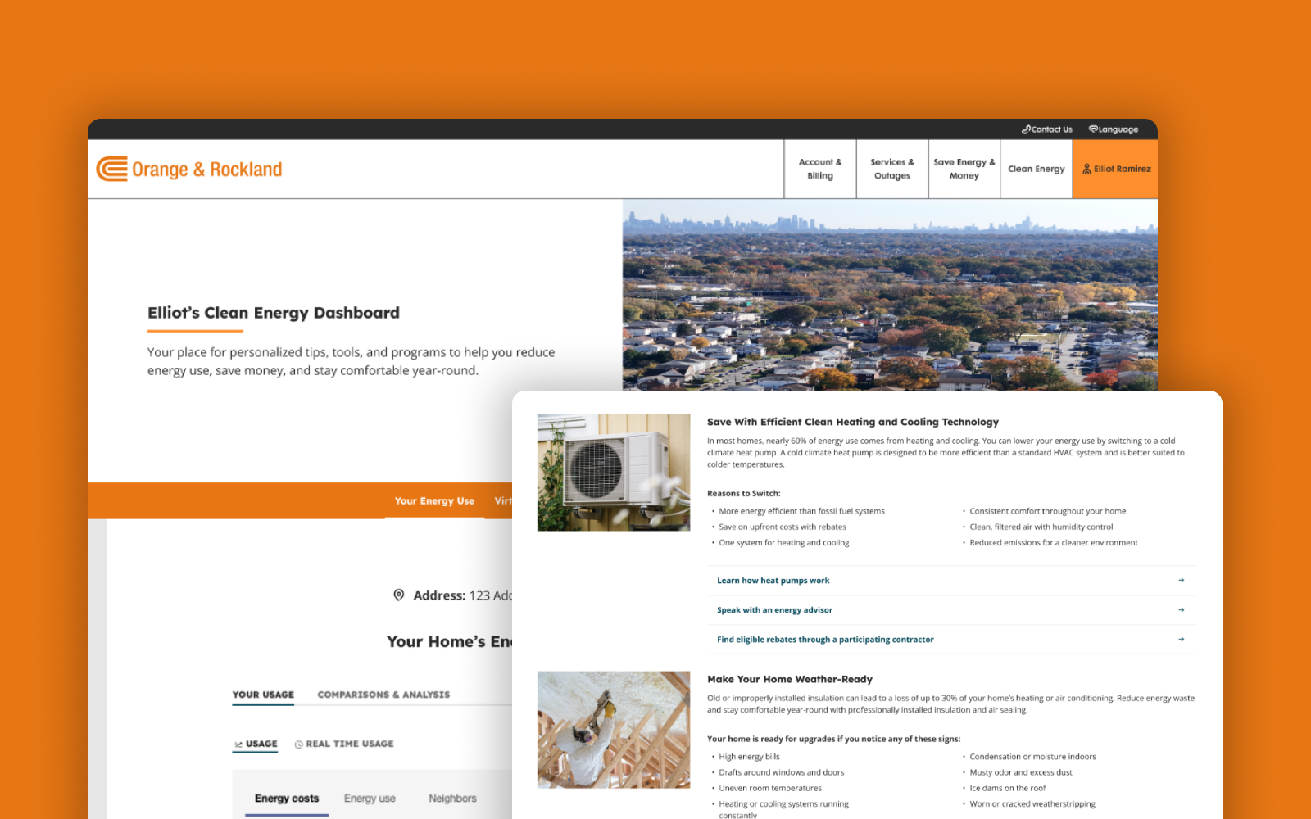The image size is (1311, 819).
Task: Open the Services & Outages menu
Action: pos(892,169)
